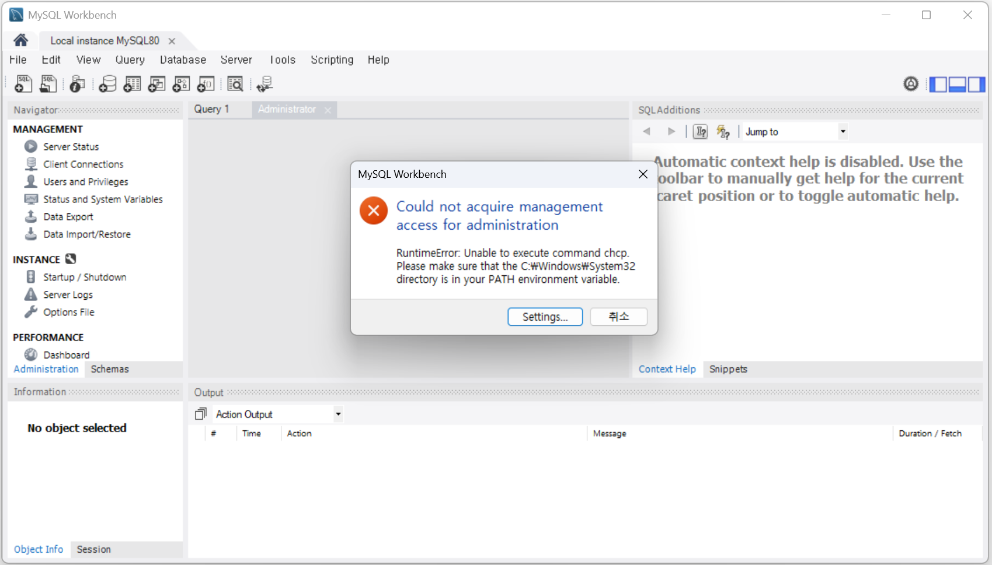The width and height of the screenshot is (992, 565).
Task: Close the Administrator tab
Action: coord(328,110)
